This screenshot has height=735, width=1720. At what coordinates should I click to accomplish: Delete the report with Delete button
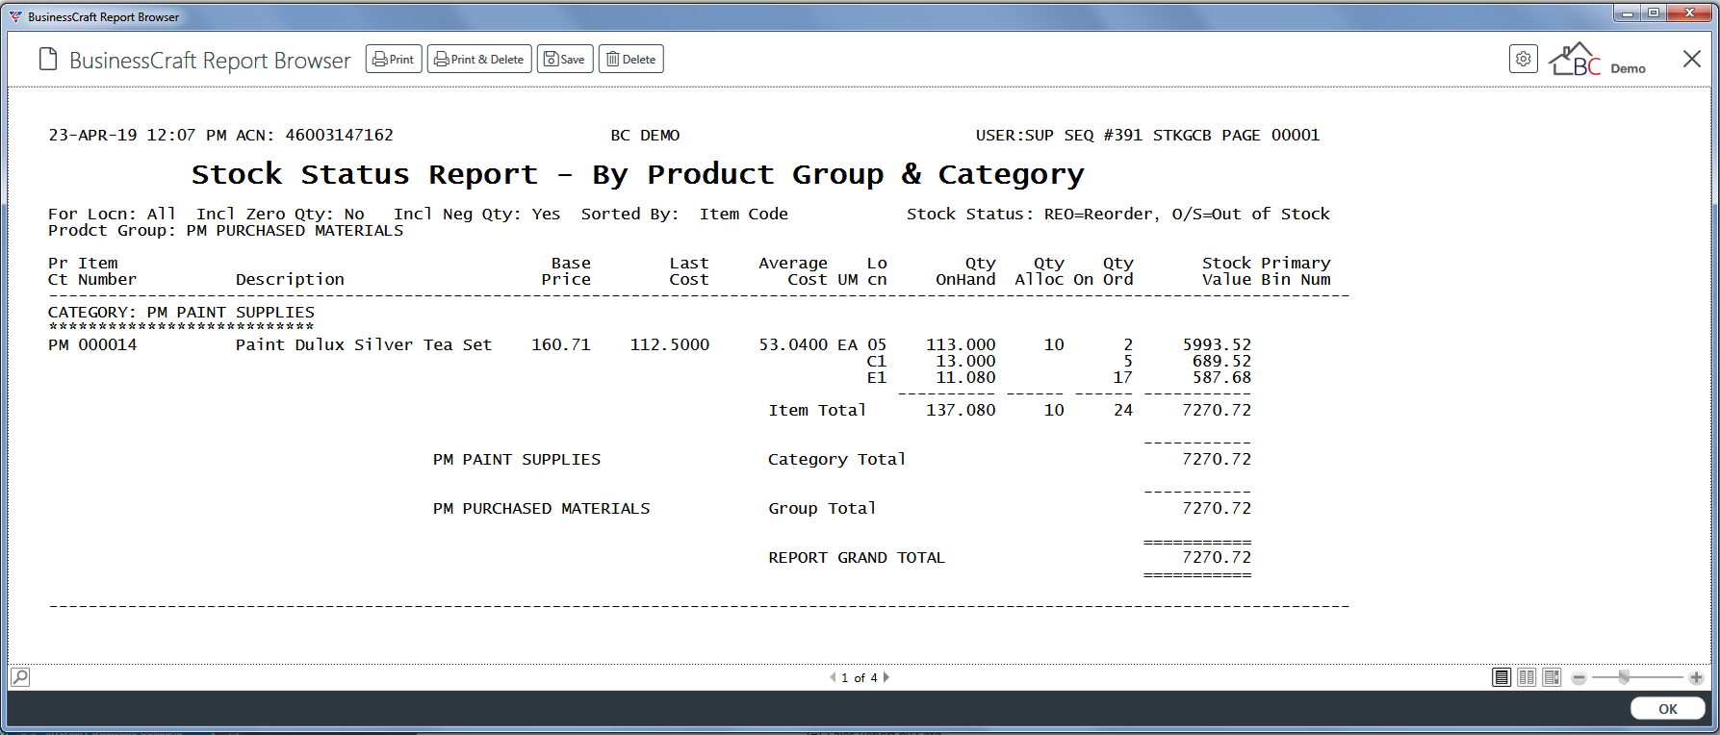click(x=631, y=59)
